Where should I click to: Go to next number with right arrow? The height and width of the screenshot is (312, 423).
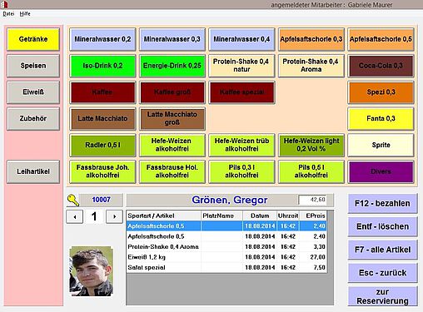tap(114, 216)
